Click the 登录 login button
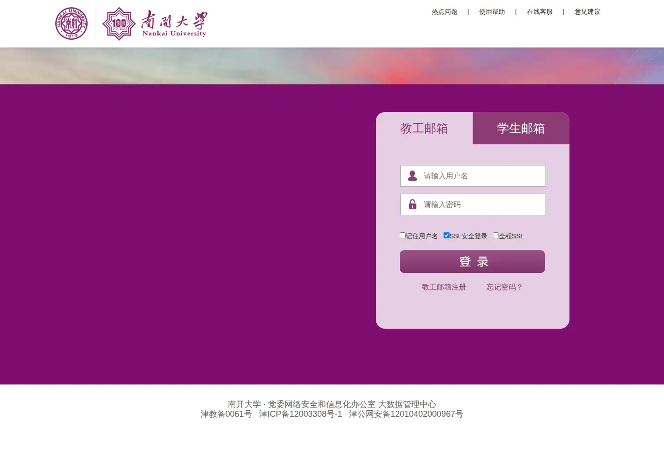 coord(472,262)
